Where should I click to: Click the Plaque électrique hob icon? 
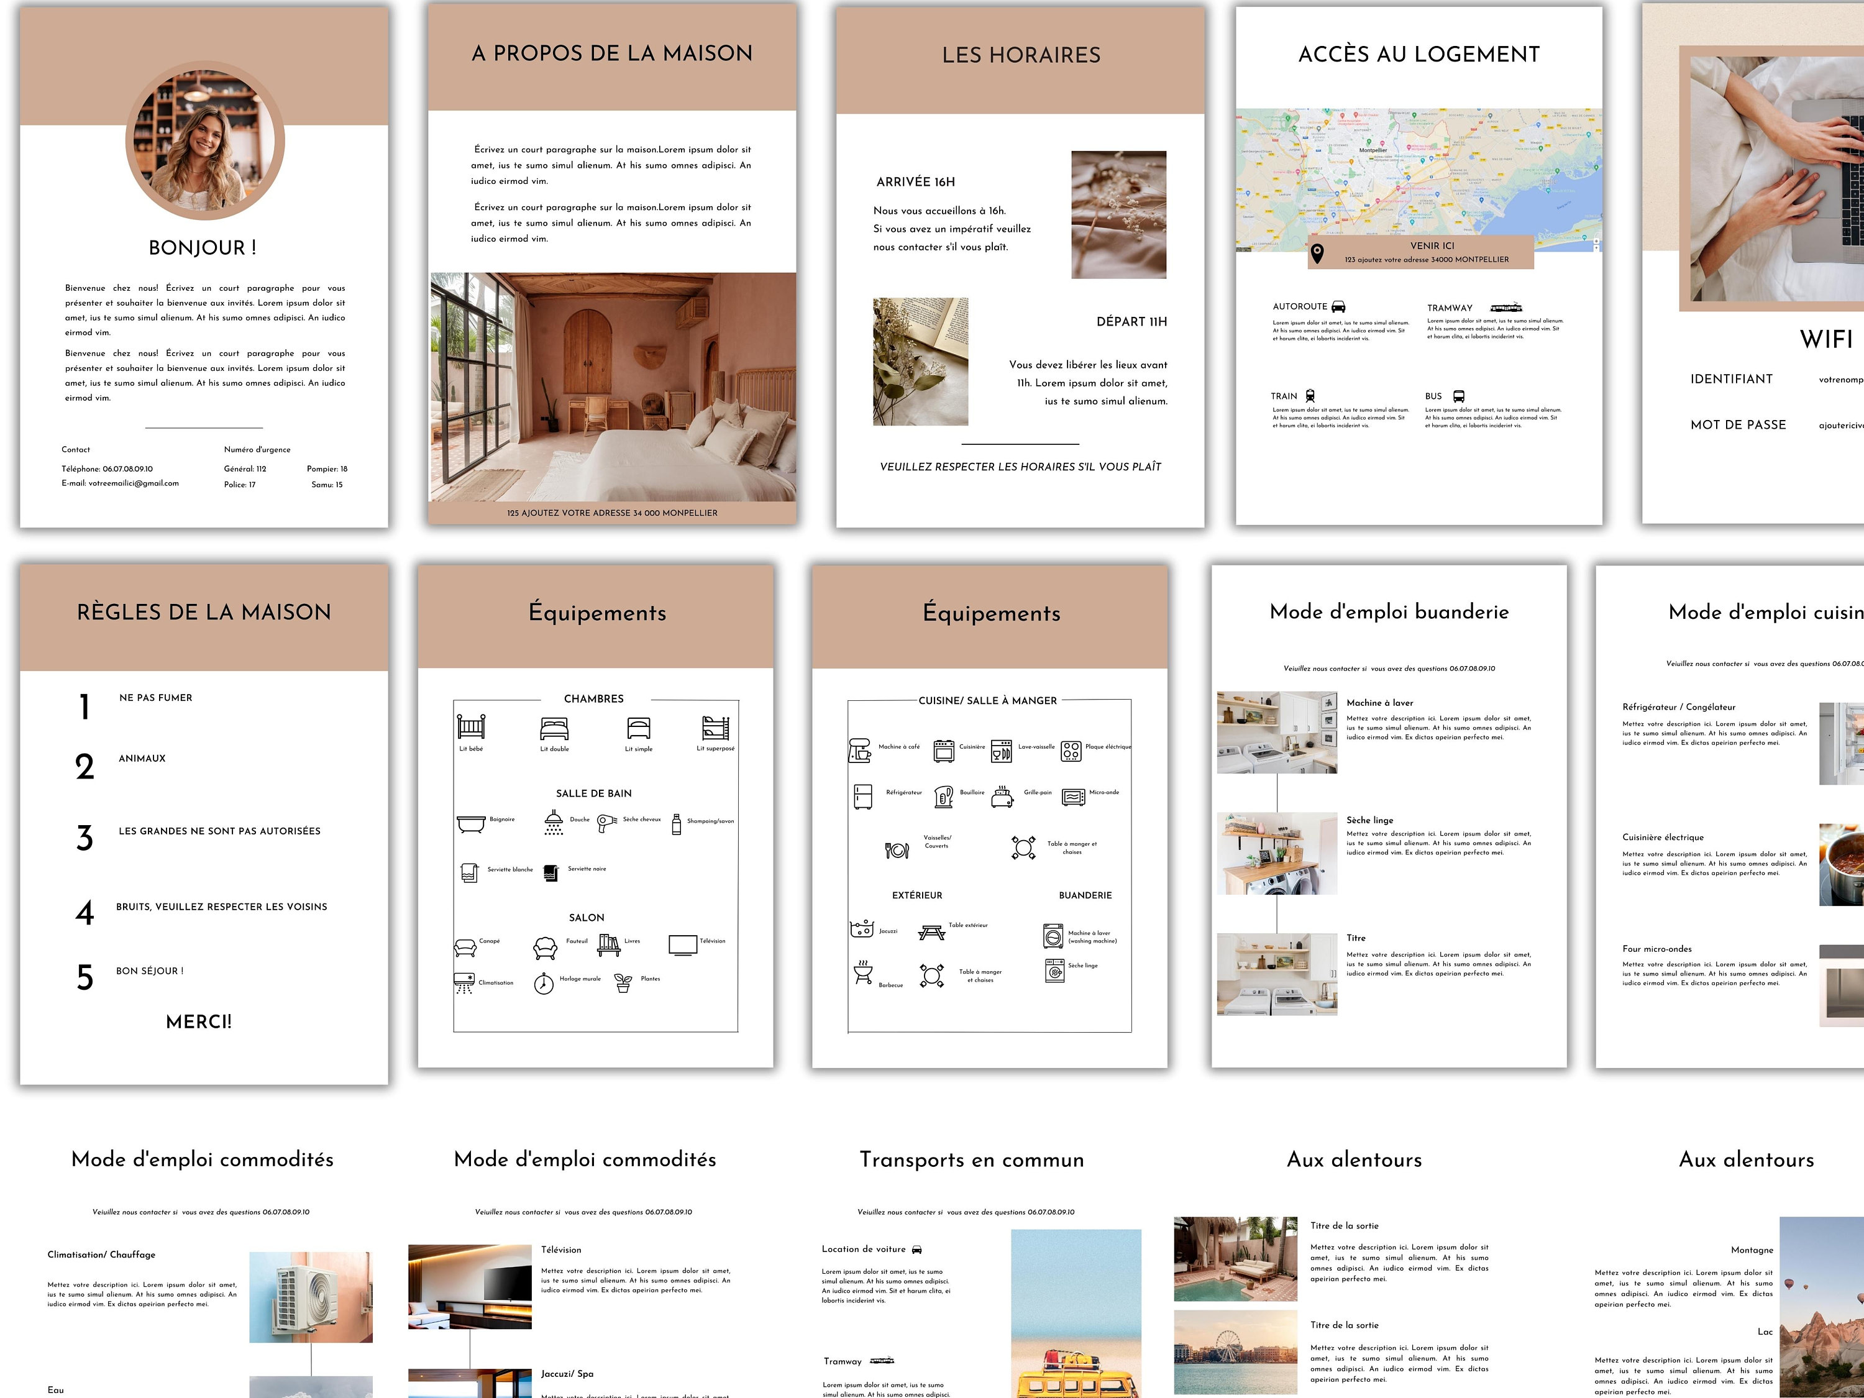[1071, 751]
